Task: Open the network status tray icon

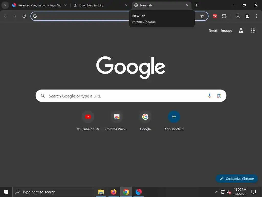Action: [x=223, y=192]
